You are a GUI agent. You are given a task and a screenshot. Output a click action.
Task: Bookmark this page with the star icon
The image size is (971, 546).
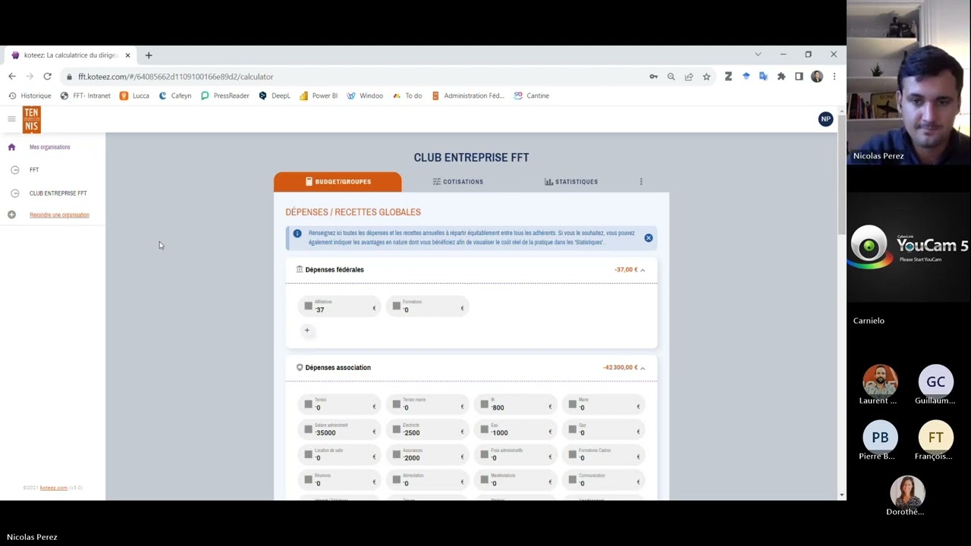click(x=706, y=77)
